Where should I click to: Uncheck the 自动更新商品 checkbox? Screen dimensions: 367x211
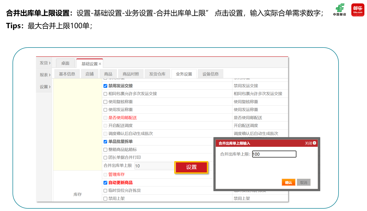point(106,183)
